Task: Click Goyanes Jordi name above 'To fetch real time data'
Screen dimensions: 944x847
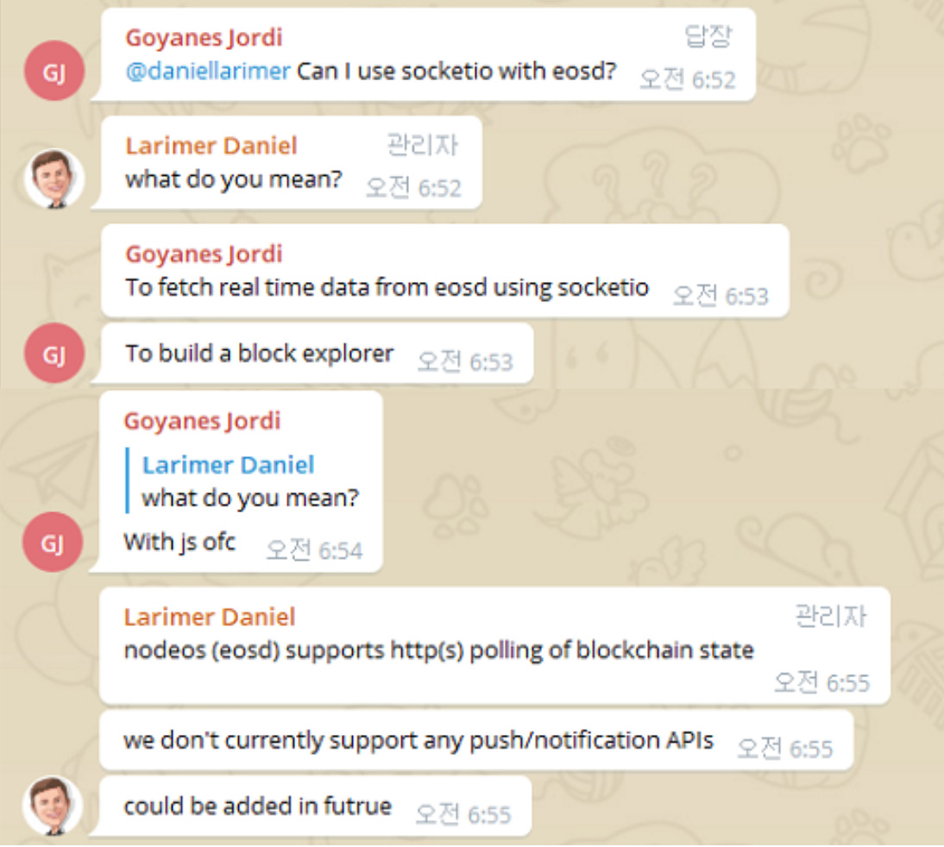Action: [204, 254]
